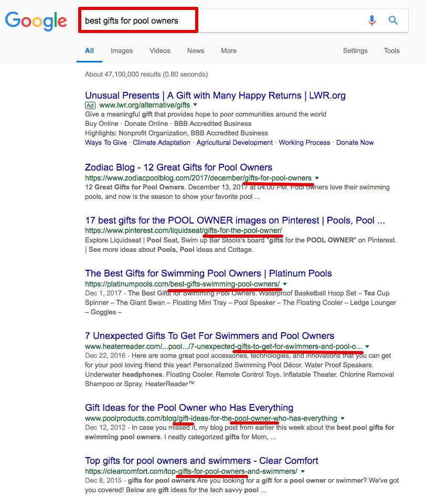Click the 'Dec 1, 2017' Platinum Pools snippet

pos(241,303)
